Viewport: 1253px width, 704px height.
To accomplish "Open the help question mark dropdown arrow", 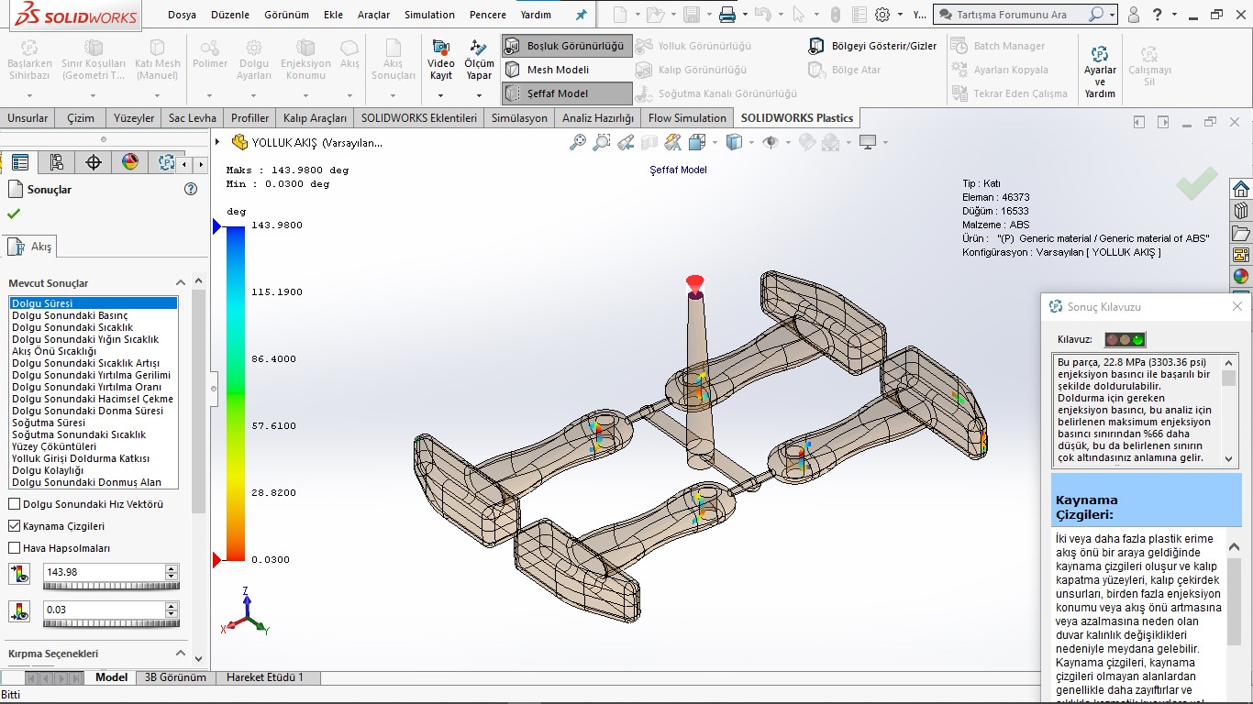I will click(1175, 15).
